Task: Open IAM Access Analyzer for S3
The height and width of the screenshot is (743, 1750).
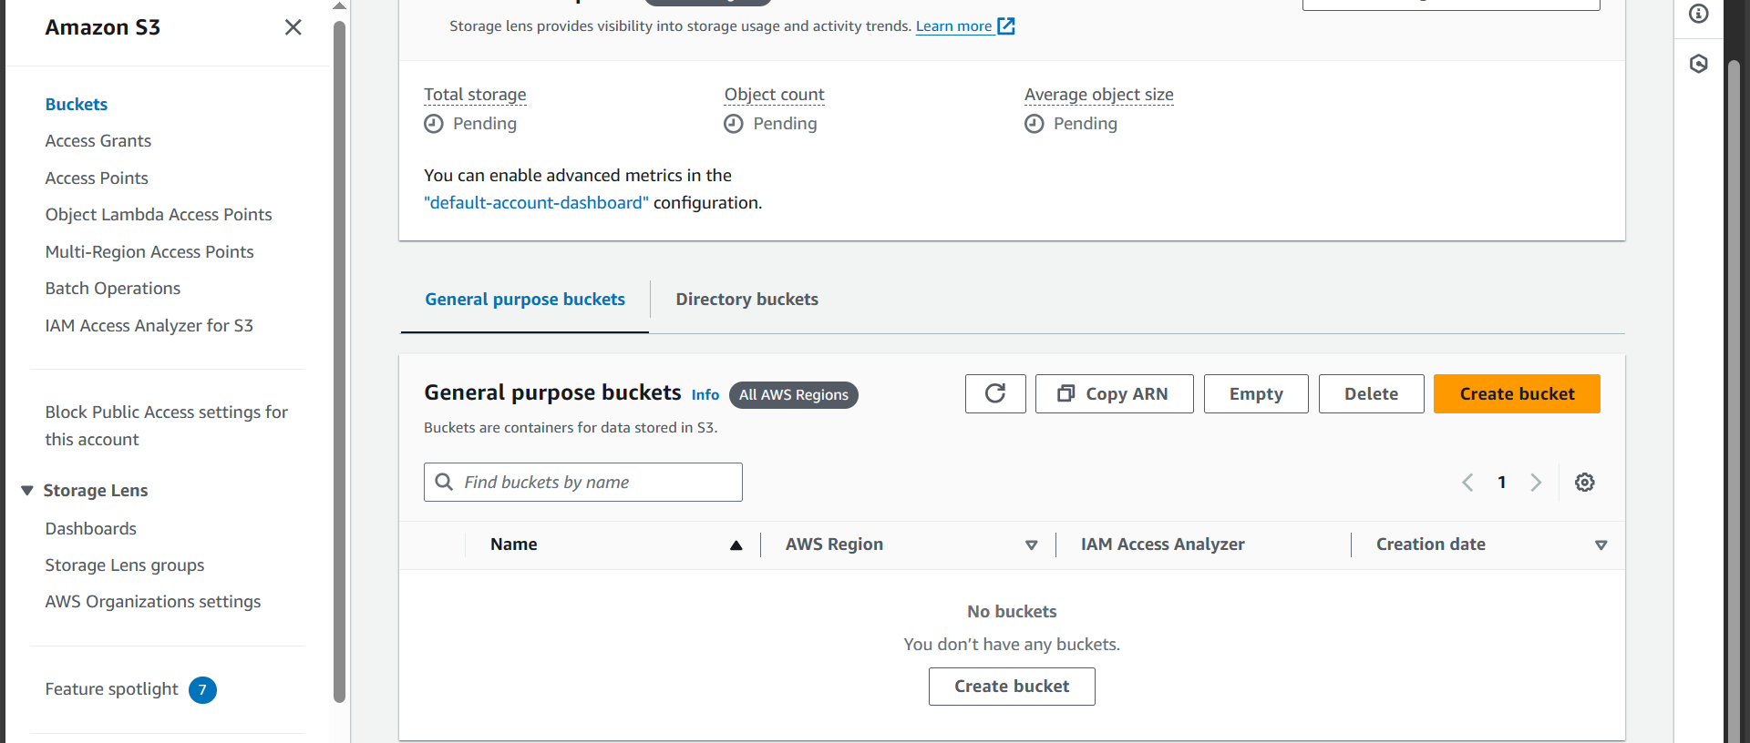Action: 149,326
